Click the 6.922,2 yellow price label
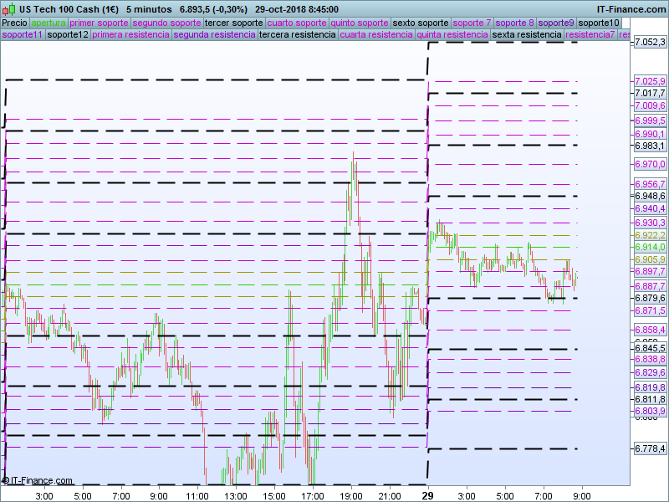 [x=650, y=236]
